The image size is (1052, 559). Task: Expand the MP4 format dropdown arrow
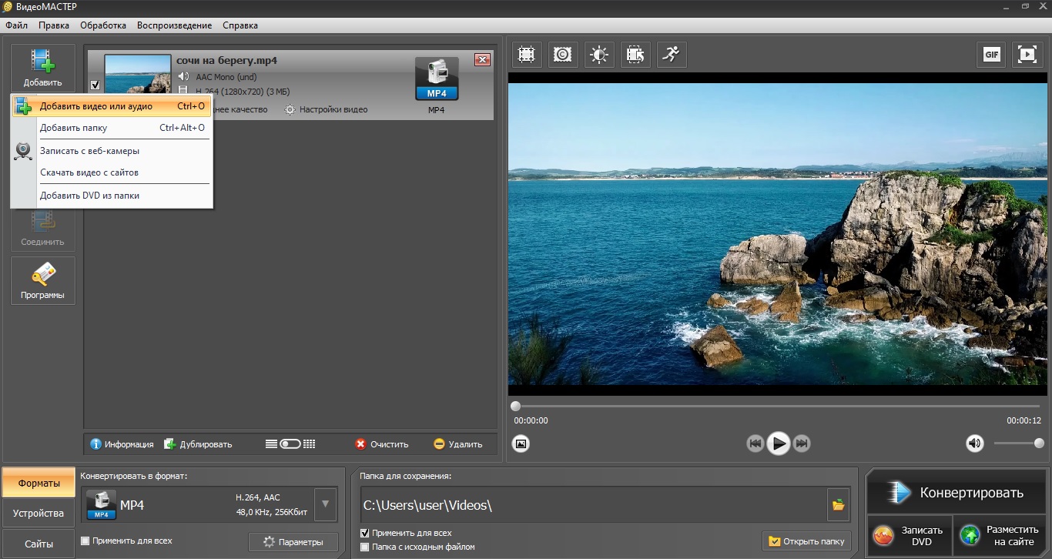point(326,505)
